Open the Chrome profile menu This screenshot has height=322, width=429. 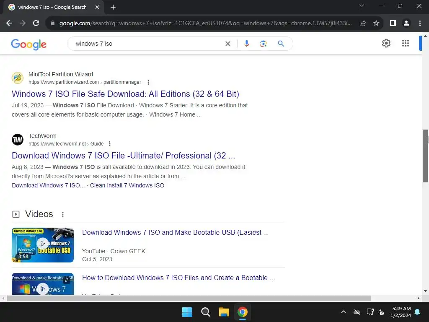(x=406, y=23)
